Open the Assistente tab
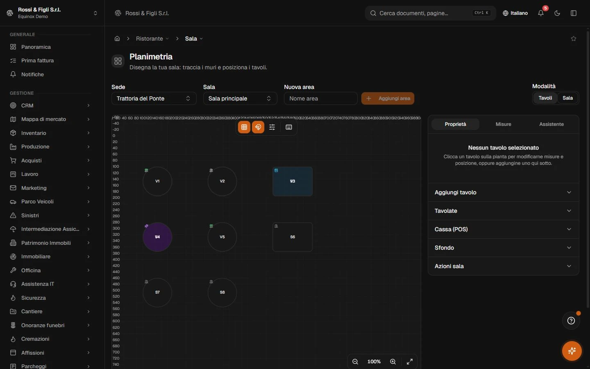590x369 pixels. 551,124
